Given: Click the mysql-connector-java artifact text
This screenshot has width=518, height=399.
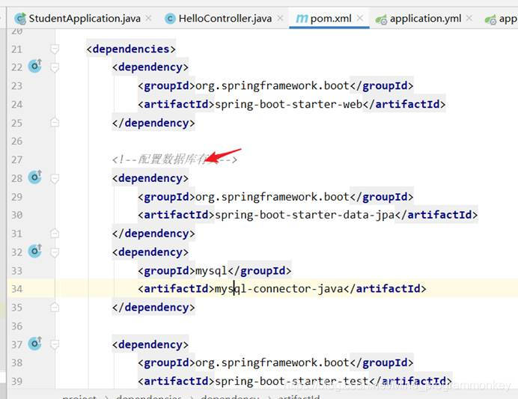Looking at the screenshot, I should 279,289.
